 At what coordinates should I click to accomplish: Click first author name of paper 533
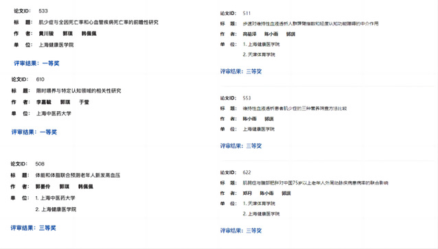46,34
